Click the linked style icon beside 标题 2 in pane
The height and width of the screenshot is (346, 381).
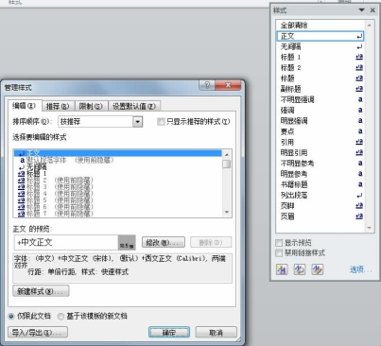tap(359, 68)
